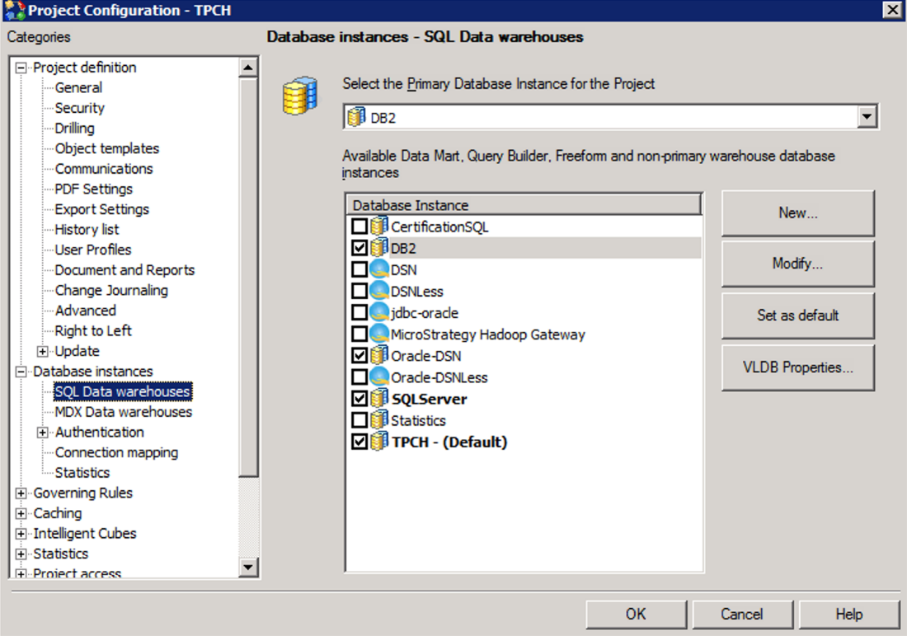The image size is (907, 636).
Task: Click the MicroStrategy Hadoop Gateway icon
Action: pyautogui.click(x=379, y=334)
